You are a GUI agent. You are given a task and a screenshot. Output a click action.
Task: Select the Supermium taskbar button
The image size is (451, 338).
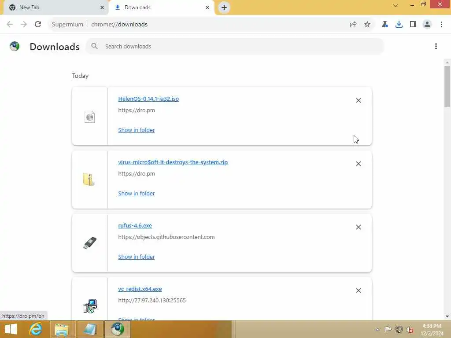click(117, 329)
